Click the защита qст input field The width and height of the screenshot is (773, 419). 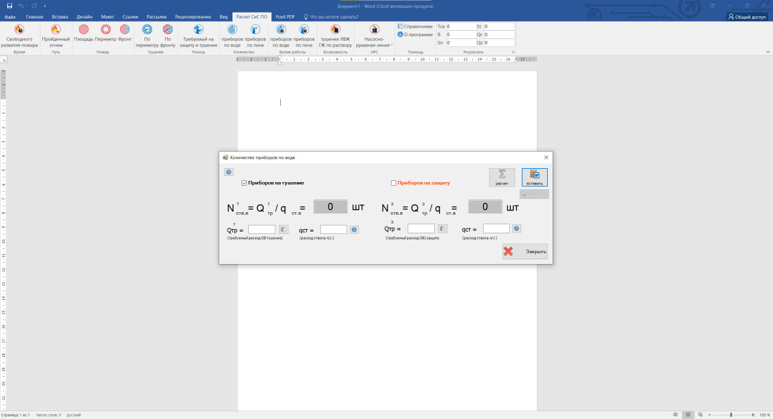[496, 228]
